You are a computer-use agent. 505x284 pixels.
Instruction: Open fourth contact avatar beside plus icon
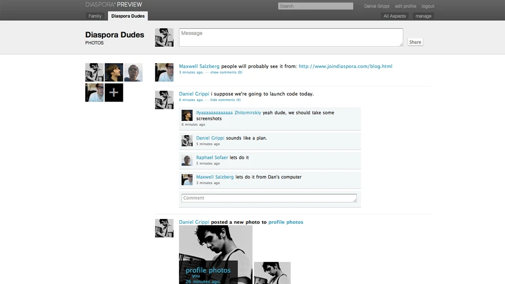94,93
